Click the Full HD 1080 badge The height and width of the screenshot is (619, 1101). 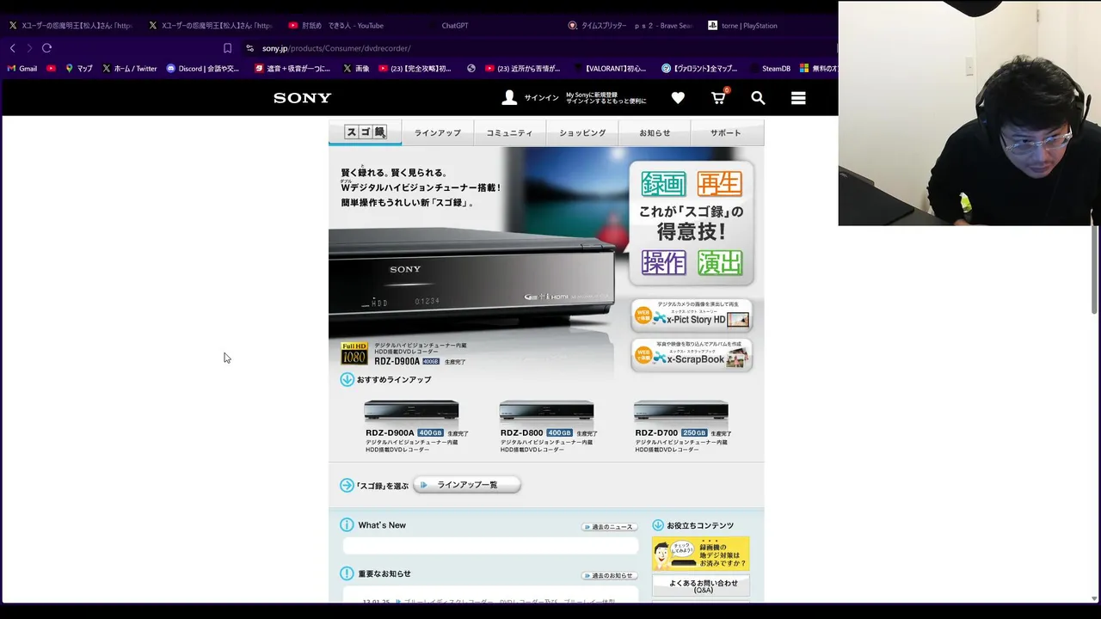(354, 353)
